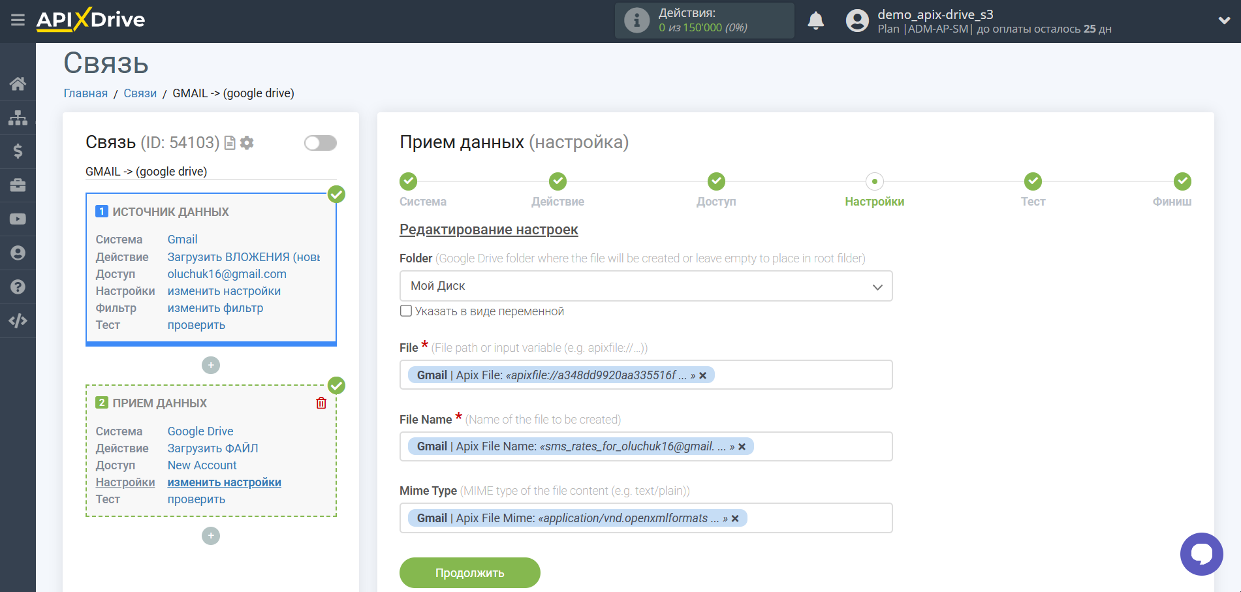
Task: Click the connection name 'GMAIL -> (google drive)' field
Action: pos(211,172)
